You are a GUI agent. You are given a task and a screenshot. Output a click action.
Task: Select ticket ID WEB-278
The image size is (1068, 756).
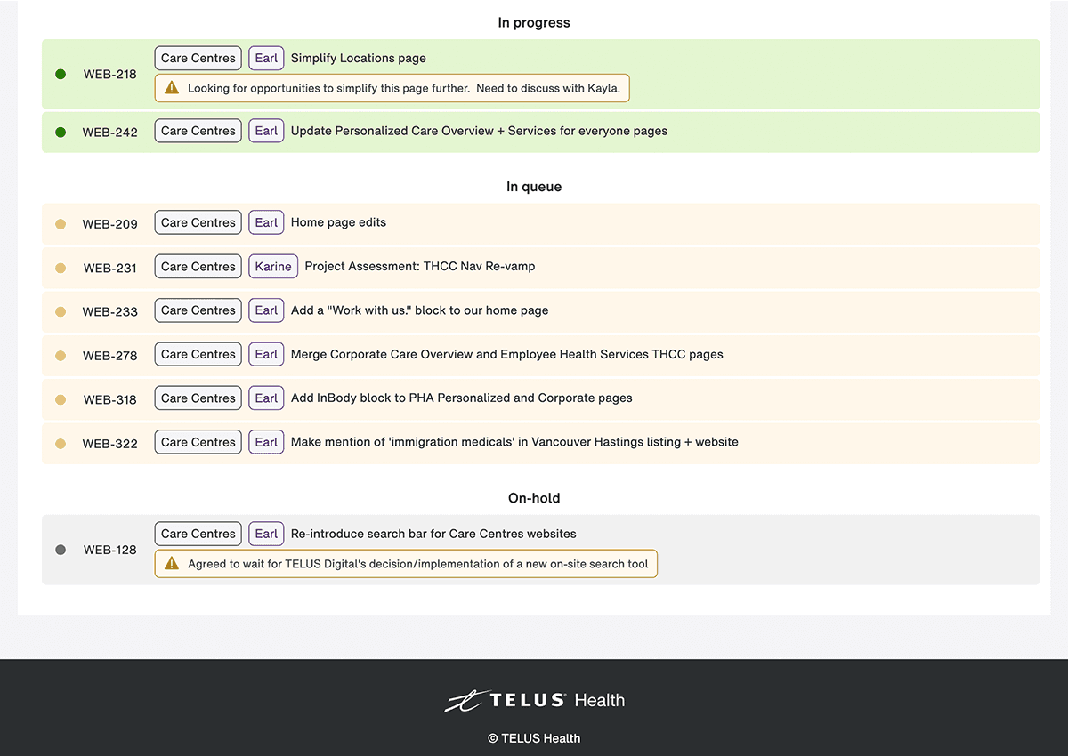click(x=110, y=356)
